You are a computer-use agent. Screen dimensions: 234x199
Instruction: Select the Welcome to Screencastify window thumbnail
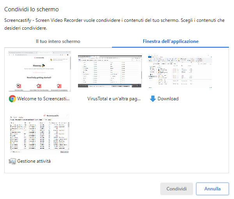coord(39,71)
